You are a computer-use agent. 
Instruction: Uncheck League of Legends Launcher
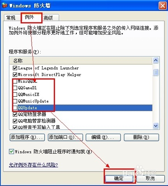click(x=15, y=68)
